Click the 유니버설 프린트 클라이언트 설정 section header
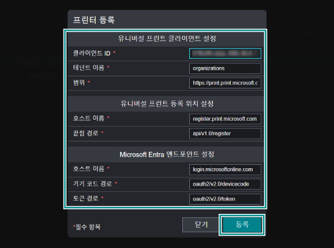 click(x=167, y=39)
